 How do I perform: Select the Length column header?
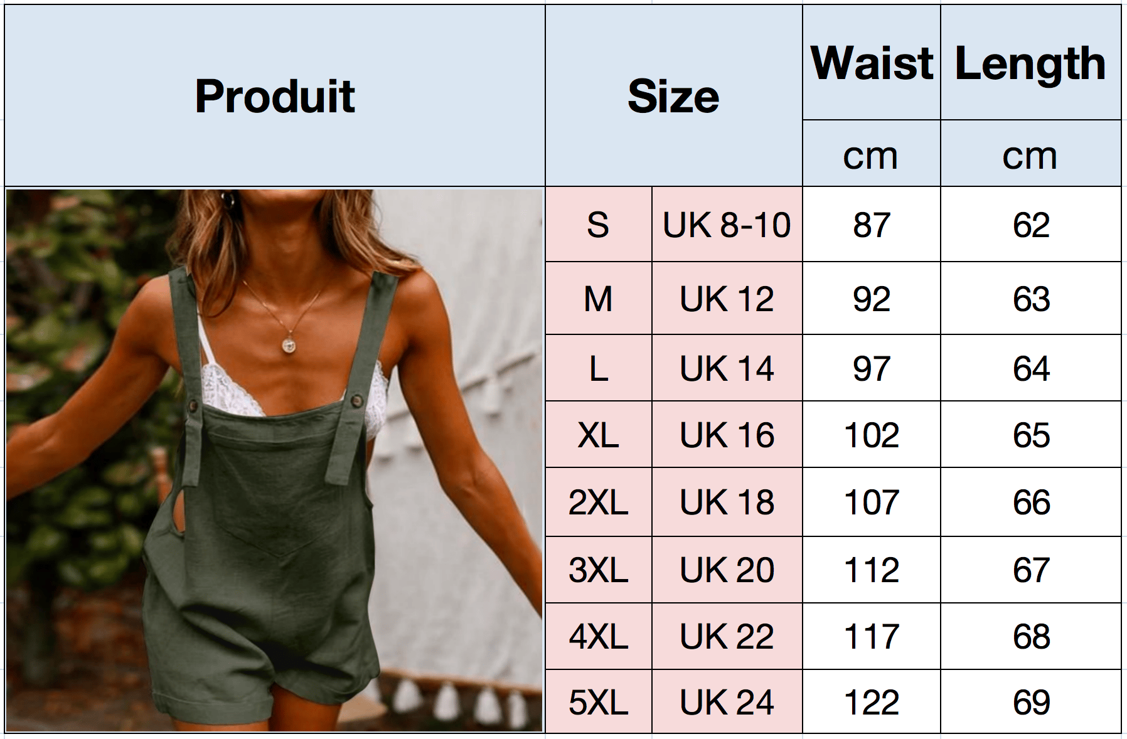1030,63
